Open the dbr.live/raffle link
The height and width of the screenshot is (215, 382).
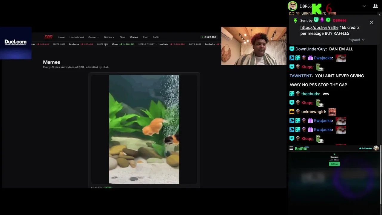pos(319,27)
